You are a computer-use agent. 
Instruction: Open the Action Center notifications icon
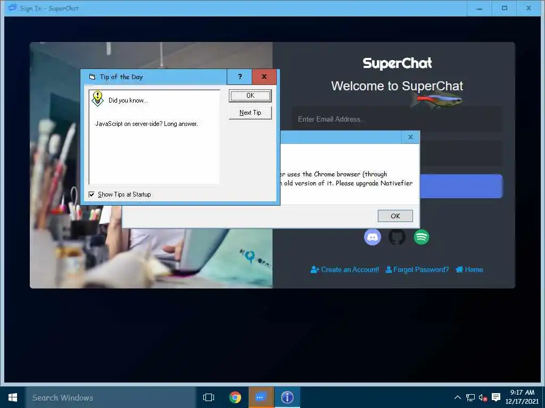(x=496, y=397)
